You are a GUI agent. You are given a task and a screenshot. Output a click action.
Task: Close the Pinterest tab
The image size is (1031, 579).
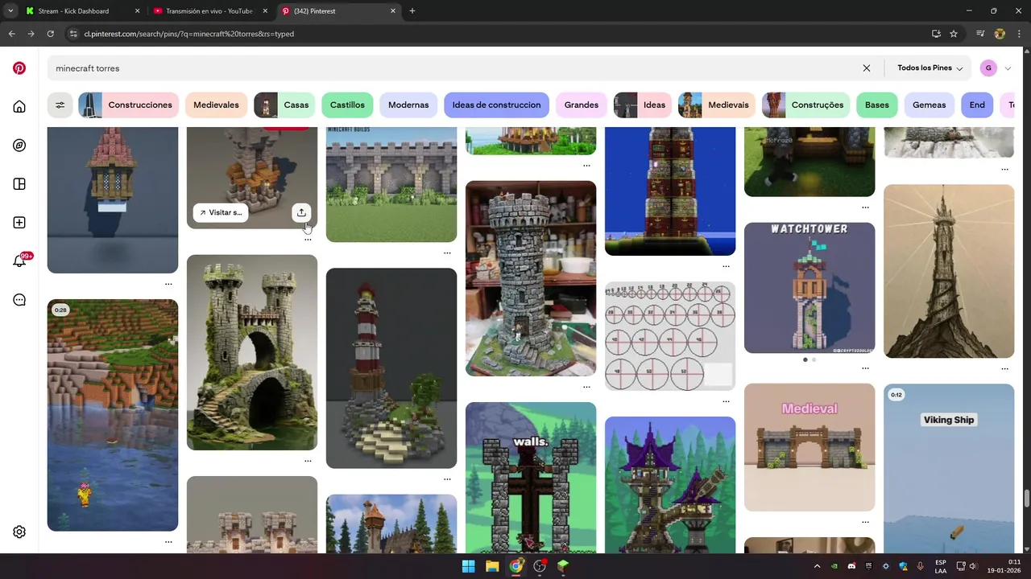[393, 11]
